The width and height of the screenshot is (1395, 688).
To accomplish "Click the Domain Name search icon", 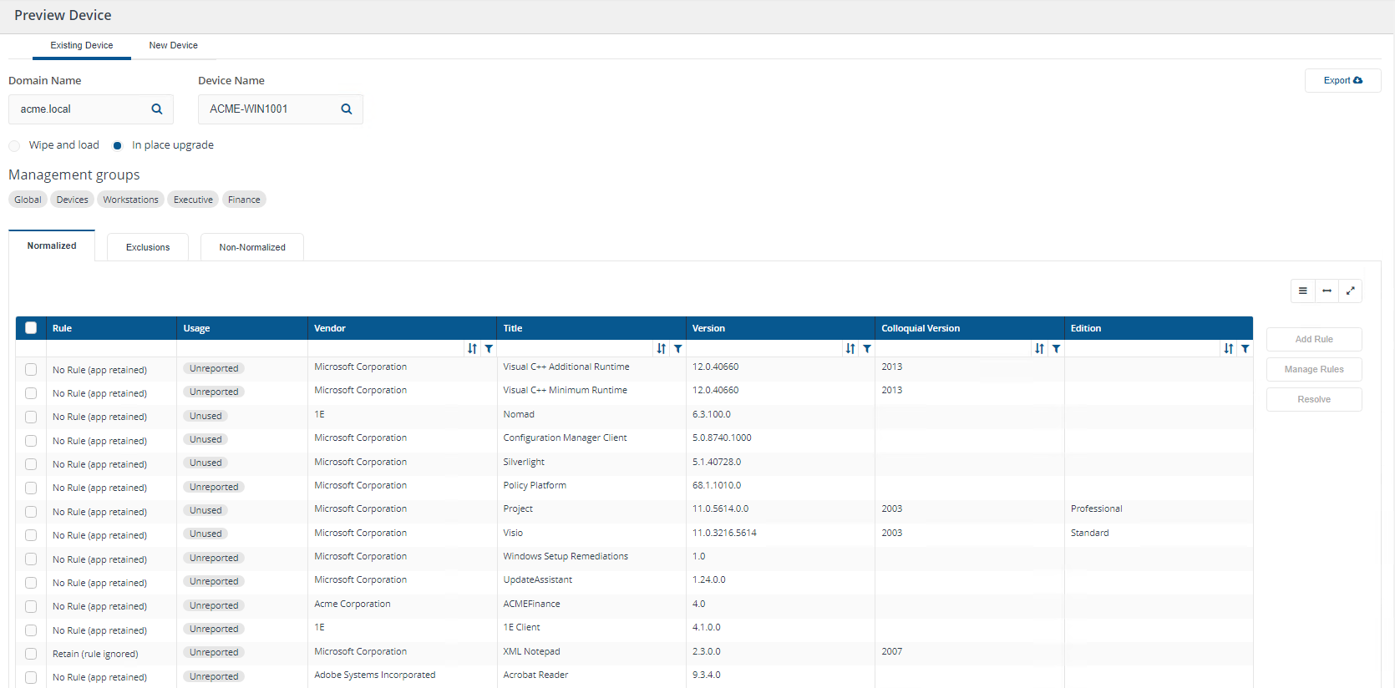I will click(156, 109).
